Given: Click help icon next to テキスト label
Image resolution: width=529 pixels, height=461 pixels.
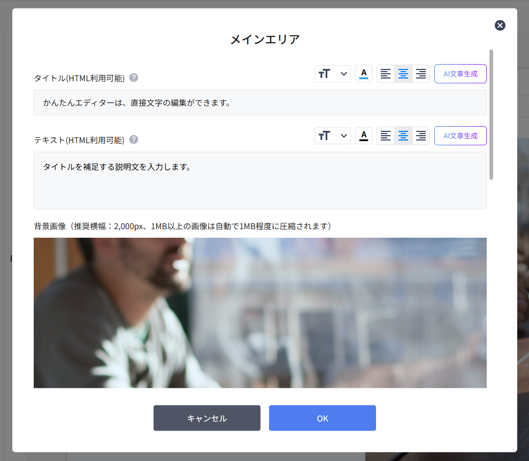Looking at the screenshot, I should [134, 139].
